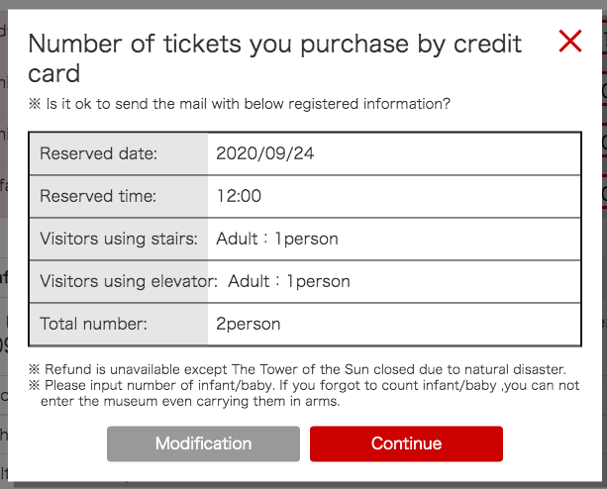Click the Modification button
Screen dimensions: 607x489
pyautogui.click(x=203, y=443)
